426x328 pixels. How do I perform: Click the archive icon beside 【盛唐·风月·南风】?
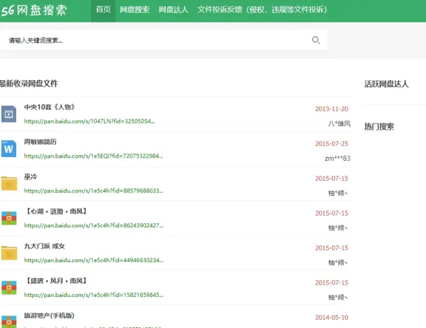[x=8, y=288]
